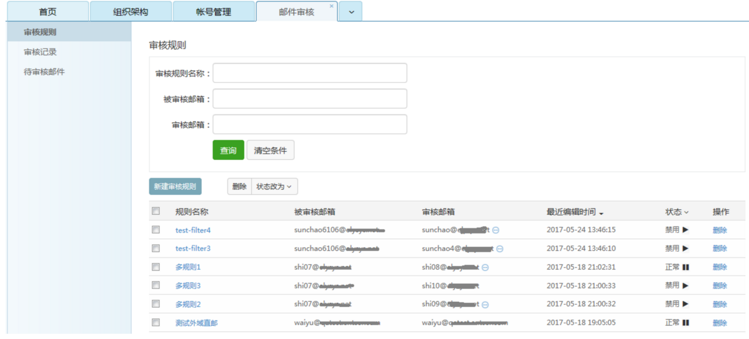Expand the tab overflow chevron menu
This screenshot has width=749, height=339.
tap(351, 12)
